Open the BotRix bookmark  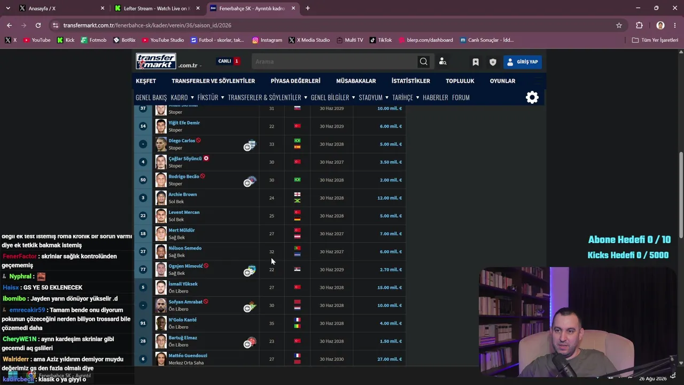(x=125, y=40)
